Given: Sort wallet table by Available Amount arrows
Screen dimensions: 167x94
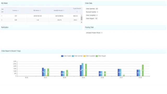Looking at the screenshot, I should [64, 10].
